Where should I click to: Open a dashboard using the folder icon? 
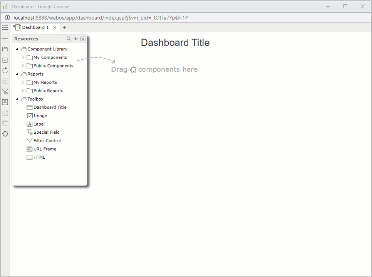(5, 49)
